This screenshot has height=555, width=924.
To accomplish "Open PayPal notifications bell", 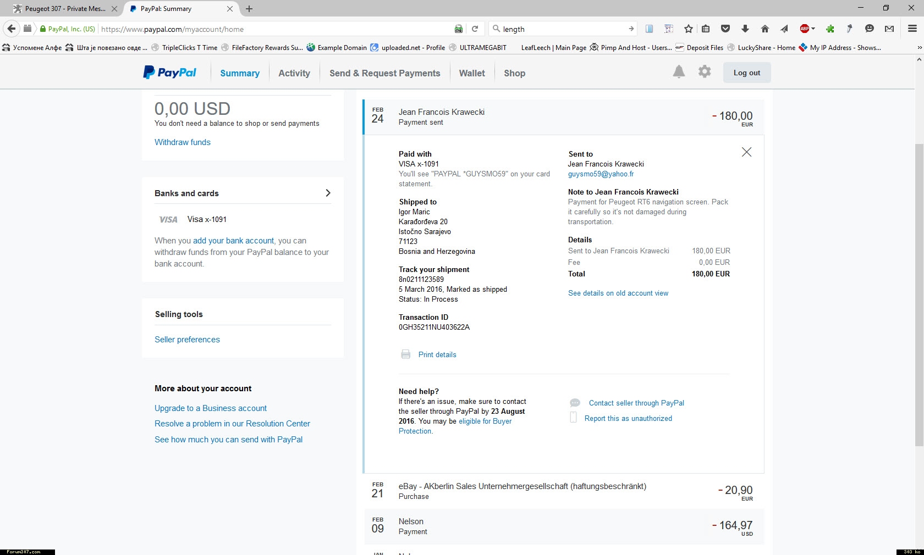I will [679, 72].
